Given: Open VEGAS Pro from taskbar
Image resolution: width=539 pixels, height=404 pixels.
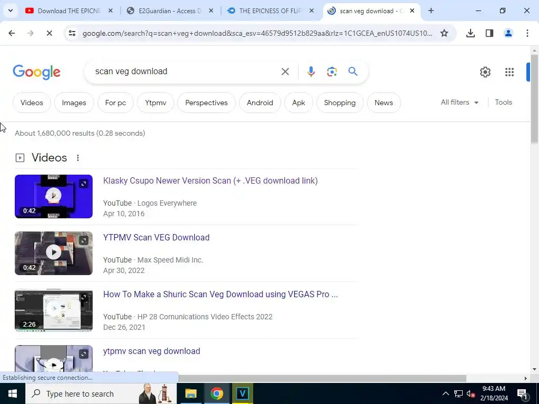Looking at the screenshot, I should click(242, 393).
